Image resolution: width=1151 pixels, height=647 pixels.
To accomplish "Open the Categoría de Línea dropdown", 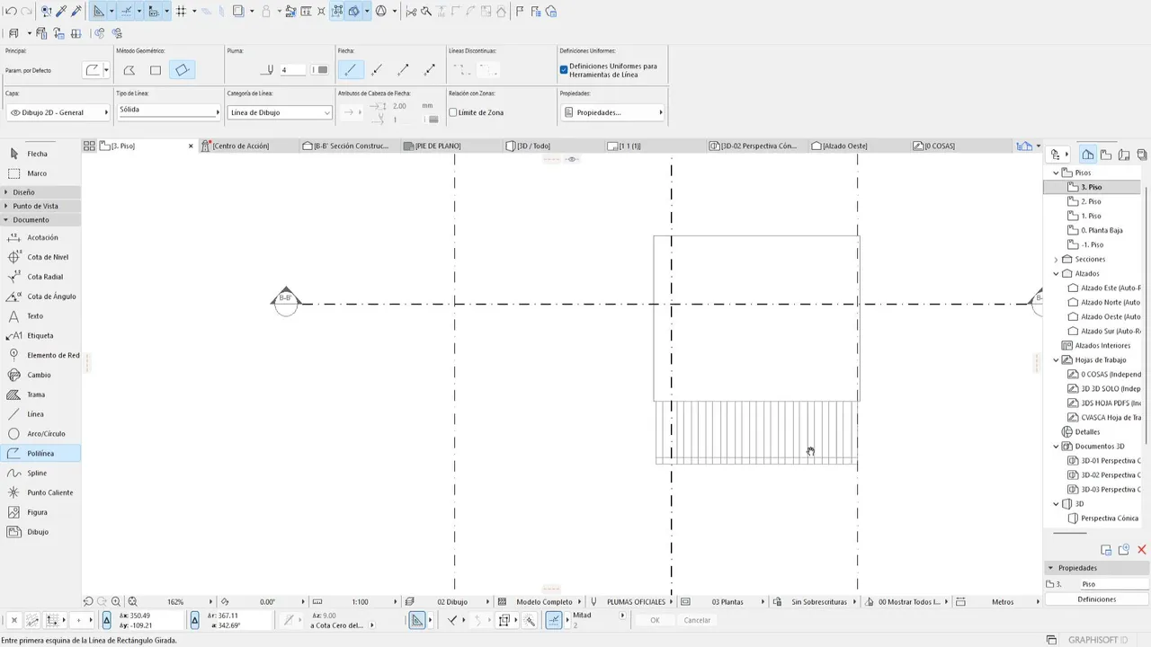I will (280, 112).
